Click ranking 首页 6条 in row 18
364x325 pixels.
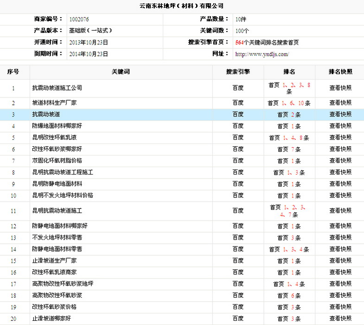289,296
